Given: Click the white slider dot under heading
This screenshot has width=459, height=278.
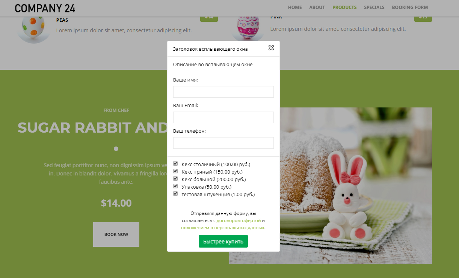Looking at the screenshot, I should tap(116, 149).
